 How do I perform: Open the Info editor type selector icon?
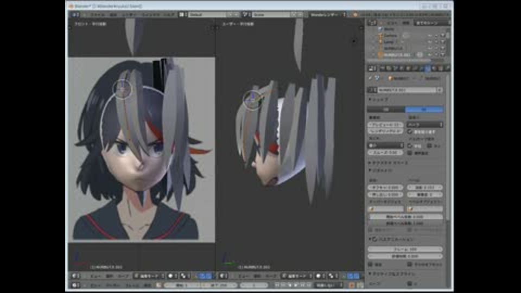(x=75, y=15)
